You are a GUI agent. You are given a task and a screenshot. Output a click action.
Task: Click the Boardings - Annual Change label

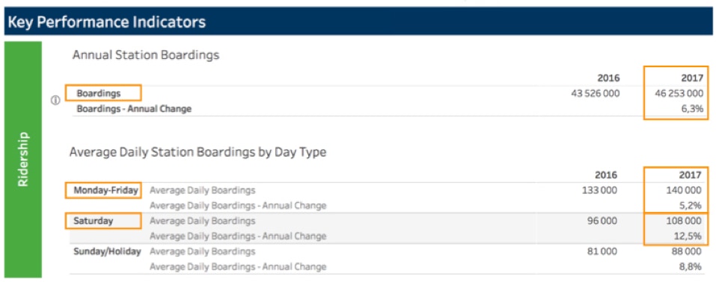[134, 109]
